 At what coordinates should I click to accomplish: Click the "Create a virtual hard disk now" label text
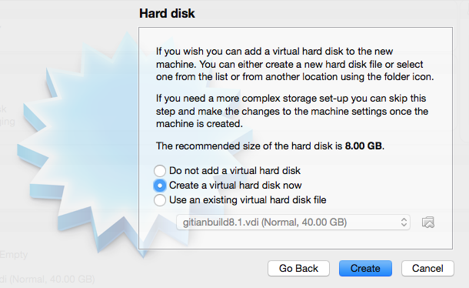click(235, 186)
